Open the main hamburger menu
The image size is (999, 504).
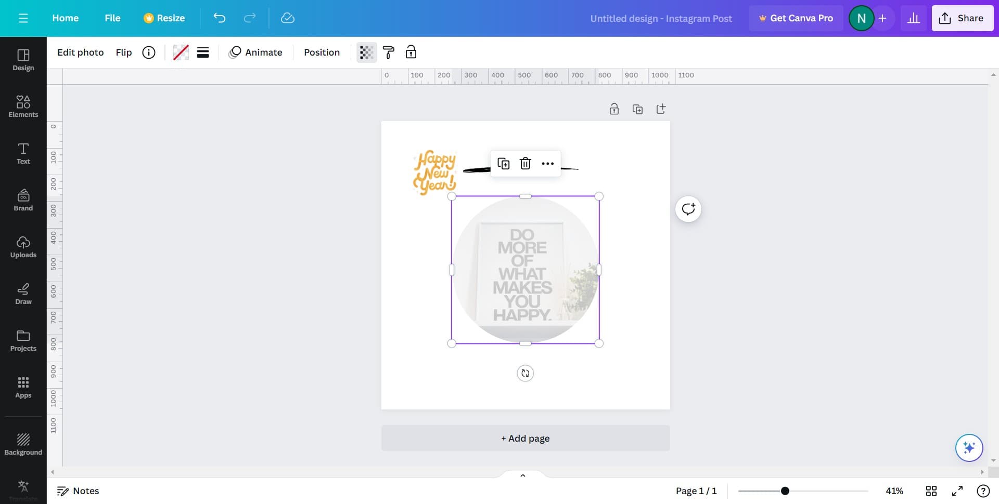tap(23, 18)
